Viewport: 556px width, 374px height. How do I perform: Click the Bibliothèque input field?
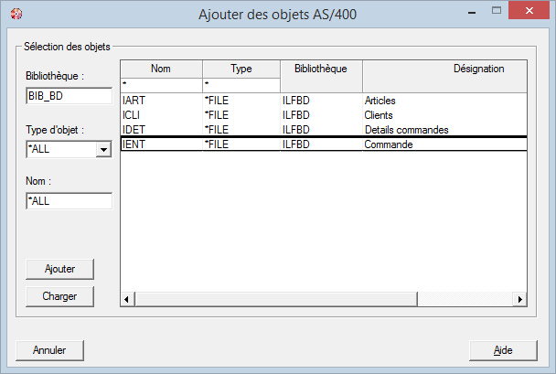[69, 96]
